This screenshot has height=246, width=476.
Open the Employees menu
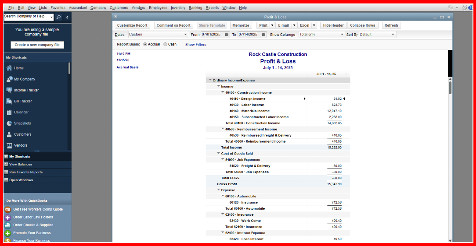point(158,7)
